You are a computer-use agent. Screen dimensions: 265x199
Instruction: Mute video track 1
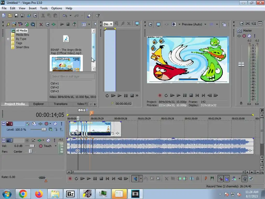coord(55,124)
